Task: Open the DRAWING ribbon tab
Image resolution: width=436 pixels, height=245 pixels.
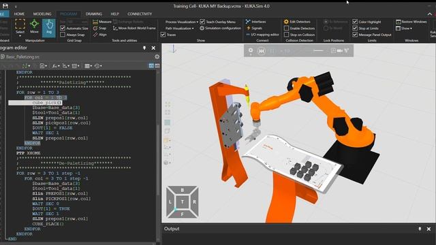Action: pos(94,14)
